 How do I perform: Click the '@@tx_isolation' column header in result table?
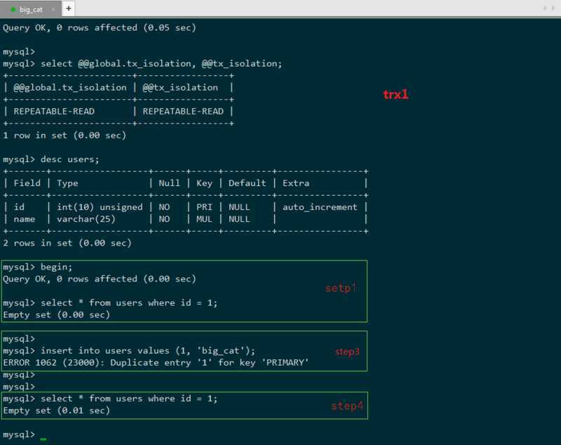[180, 87]
